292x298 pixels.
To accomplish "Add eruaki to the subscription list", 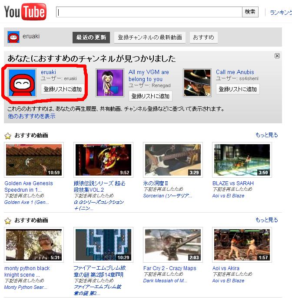I will [x=63, y=89].
